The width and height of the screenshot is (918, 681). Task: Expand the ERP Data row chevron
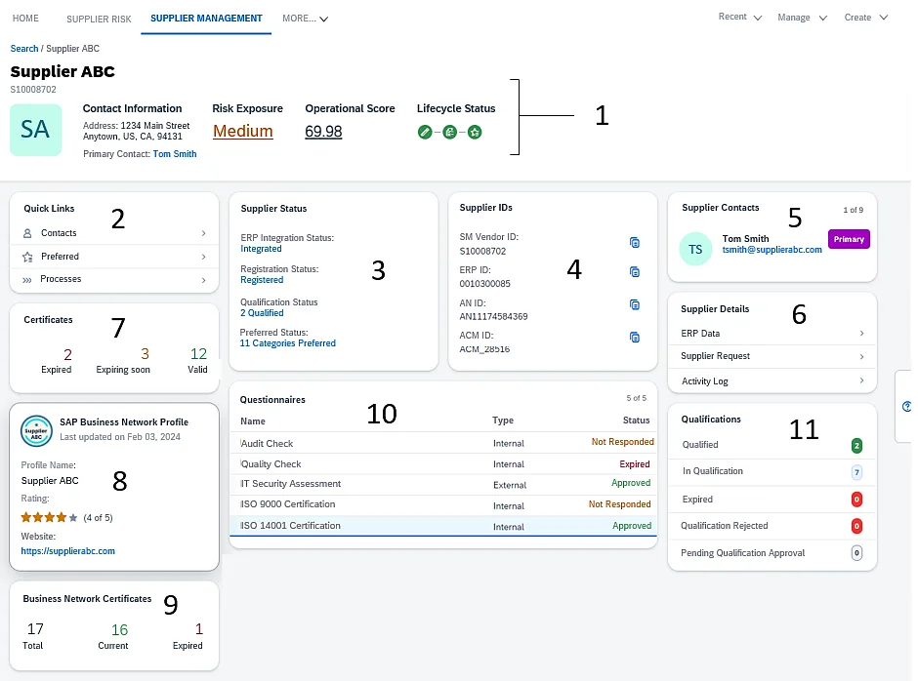[861, 334]
